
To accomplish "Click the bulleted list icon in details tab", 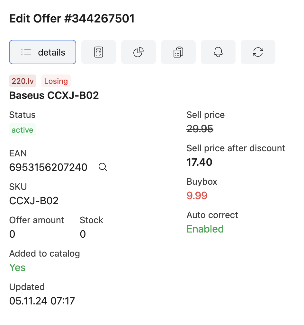I will click(26, 52).
